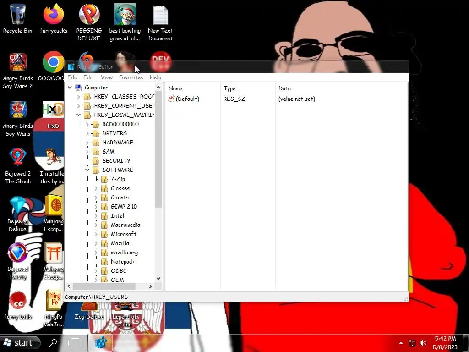
Task: Expand the BCD00000000 key arrow
Action: coord(87,124)
